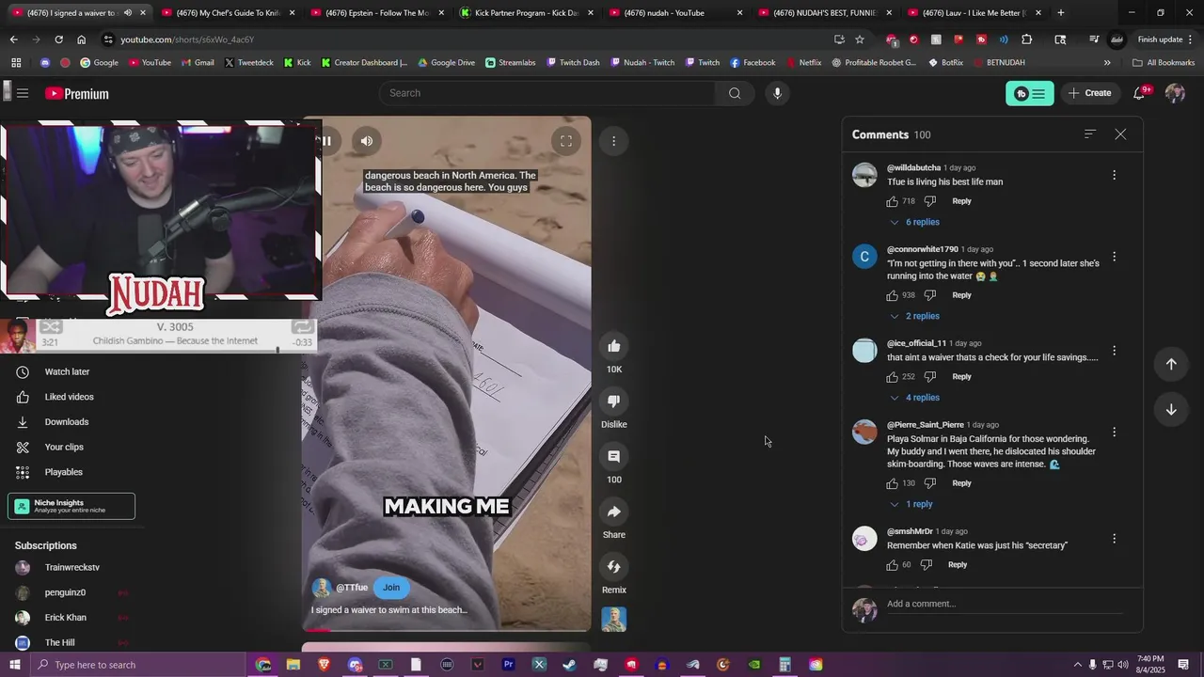This screenshot has height=677, width=1204.
Task: Open options menu for connorwhite1790 comment
Action: pyautogui.click(x=1114, y=257)
